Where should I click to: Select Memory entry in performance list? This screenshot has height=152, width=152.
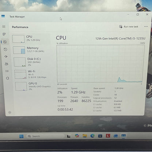[x=31, y=50]
